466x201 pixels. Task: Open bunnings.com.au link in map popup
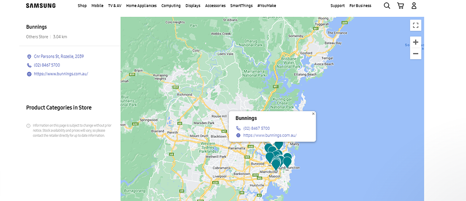270,135
